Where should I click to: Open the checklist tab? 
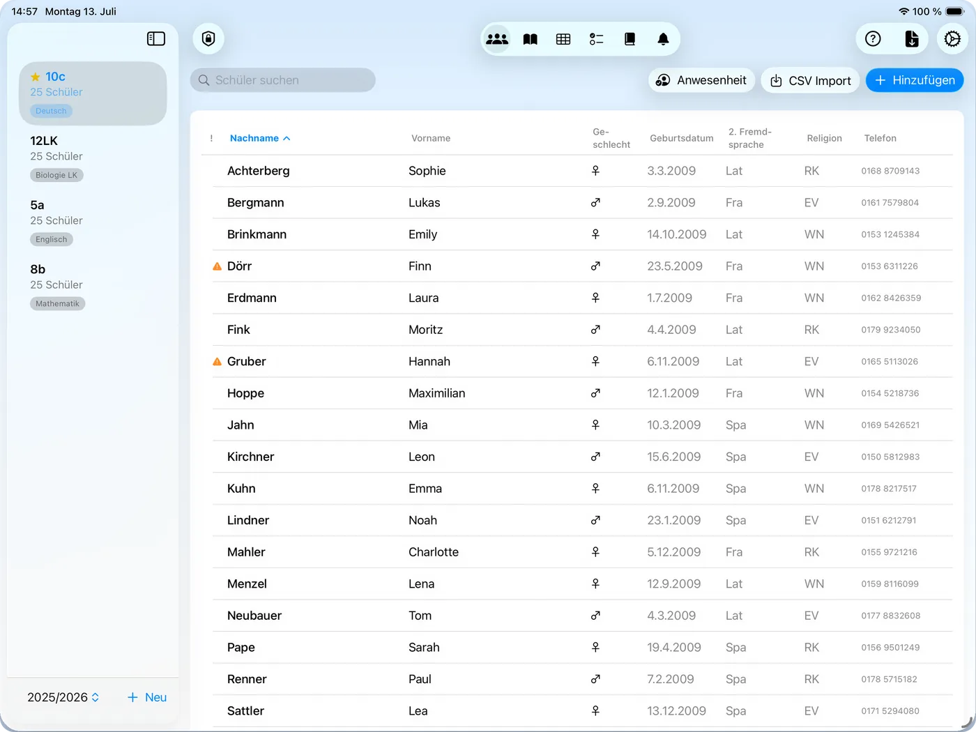(597, 39)
